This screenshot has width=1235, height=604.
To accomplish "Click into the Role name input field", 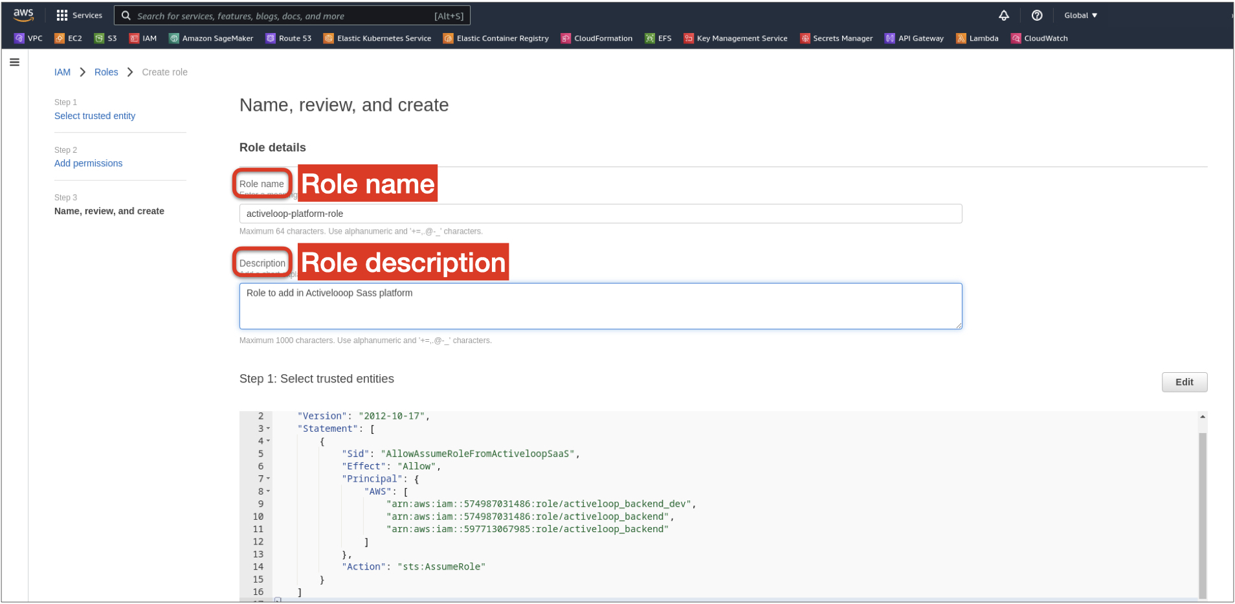I will (x=600, y=214).
